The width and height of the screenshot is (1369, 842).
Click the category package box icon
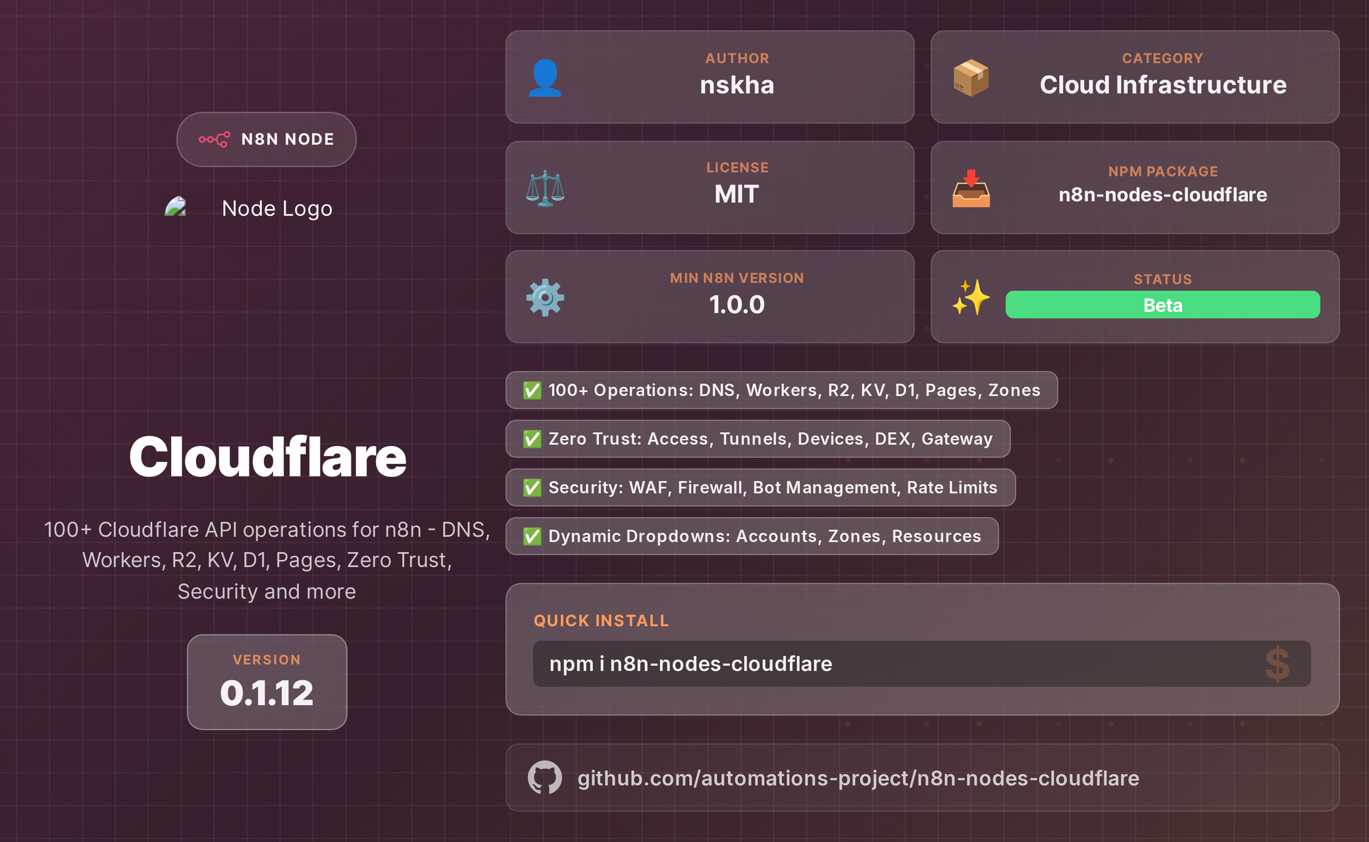pos(971,78)
